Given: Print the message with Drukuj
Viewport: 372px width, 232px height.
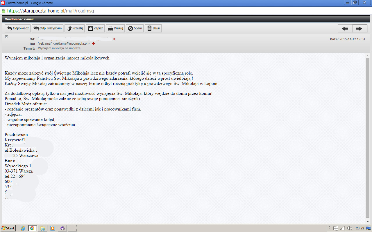Looking at the screenshot, I should tap(115, 28).
